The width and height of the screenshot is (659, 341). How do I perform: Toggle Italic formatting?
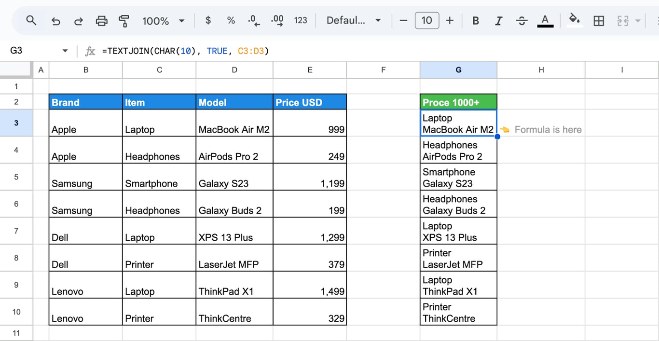[499, 21]
